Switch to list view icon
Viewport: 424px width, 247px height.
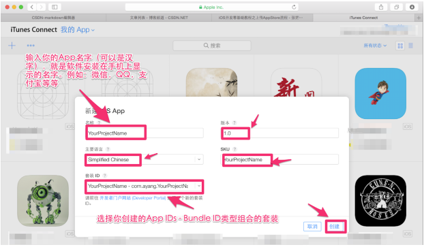(410, 46)
